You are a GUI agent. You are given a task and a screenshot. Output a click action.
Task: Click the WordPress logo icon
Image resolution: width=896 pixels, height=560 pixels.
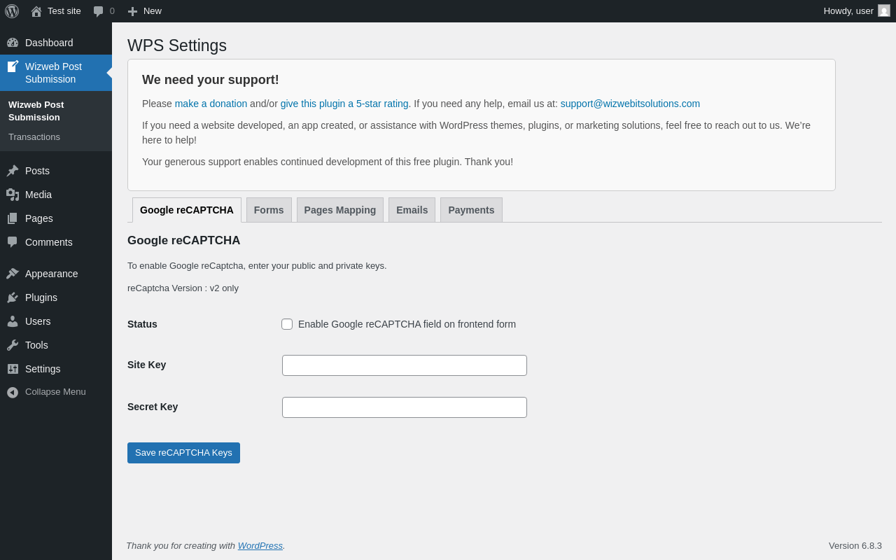tap(12, 11)
